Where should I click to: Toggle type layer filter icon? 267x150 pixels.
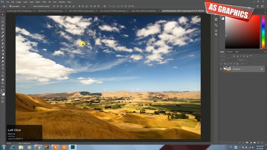[x=241, y=56]
